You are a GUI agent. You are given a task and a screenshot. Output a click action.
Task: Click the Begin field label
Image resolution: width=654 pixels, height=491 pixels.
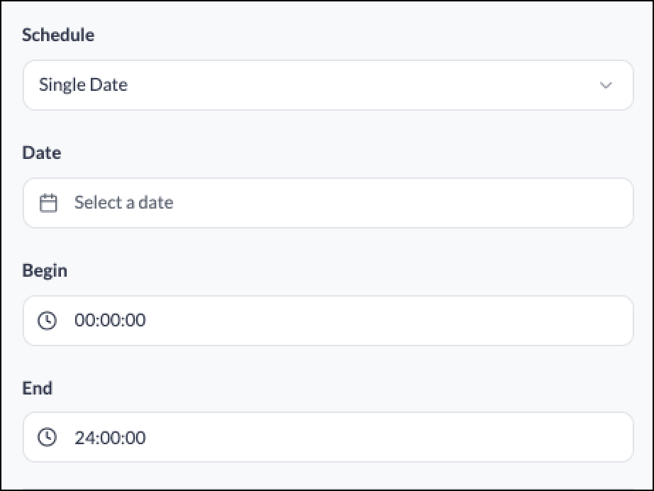click(x=45, y=271)
